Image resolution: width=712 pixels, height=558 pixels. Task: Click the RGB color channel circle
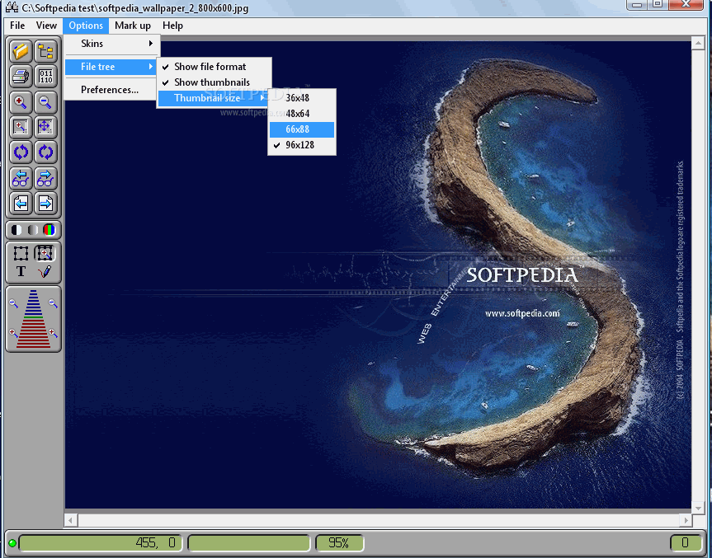(49, 230)
